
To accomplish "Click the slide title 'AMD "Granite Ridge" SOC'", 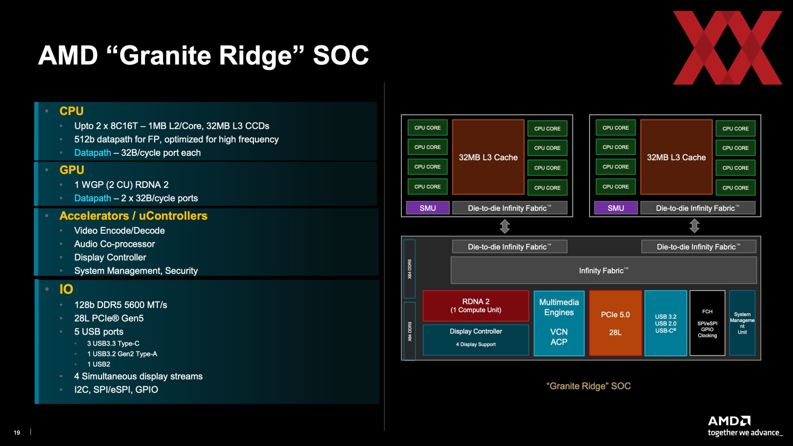I will pos(203,55).
